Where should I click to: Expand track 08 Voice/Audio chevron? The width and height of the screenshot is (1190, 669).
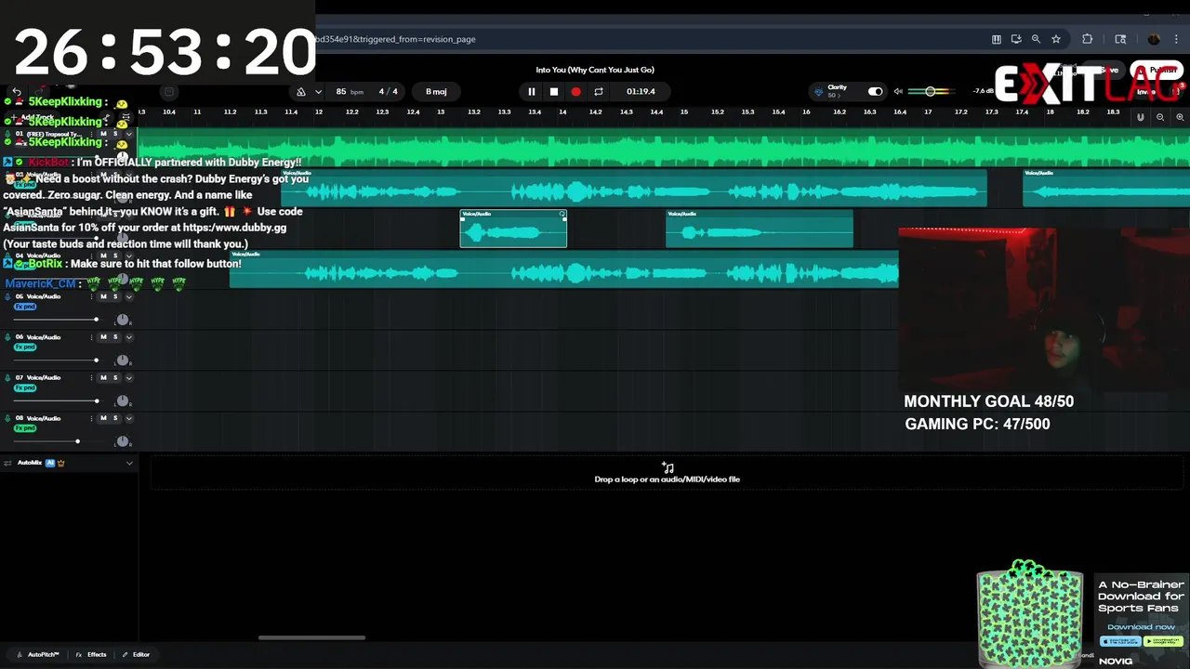click(x=129, y=418)
